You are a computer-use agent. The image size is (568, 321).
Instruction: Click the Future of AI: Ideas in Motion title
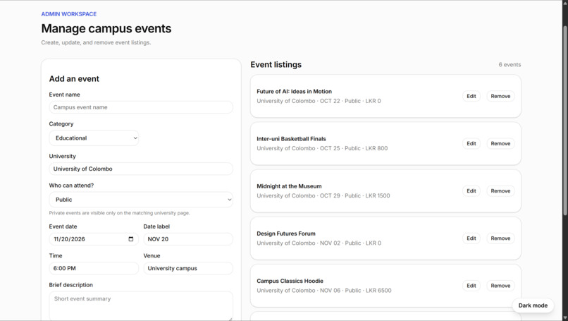point(294,92)
